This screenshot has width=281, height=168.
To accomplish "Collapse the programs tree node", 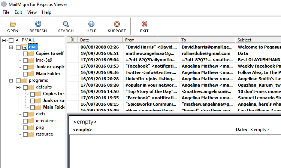I will click(11, 81).
